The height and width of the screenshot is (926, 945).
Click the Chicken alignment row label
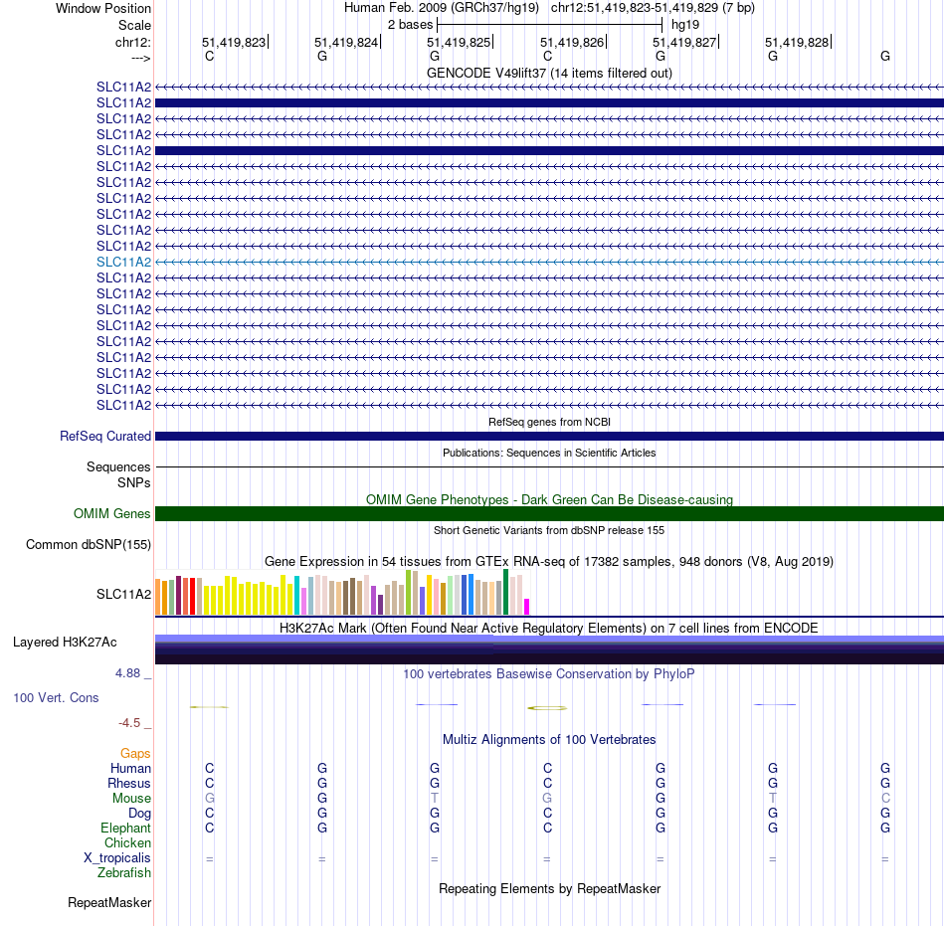[127, 842]
